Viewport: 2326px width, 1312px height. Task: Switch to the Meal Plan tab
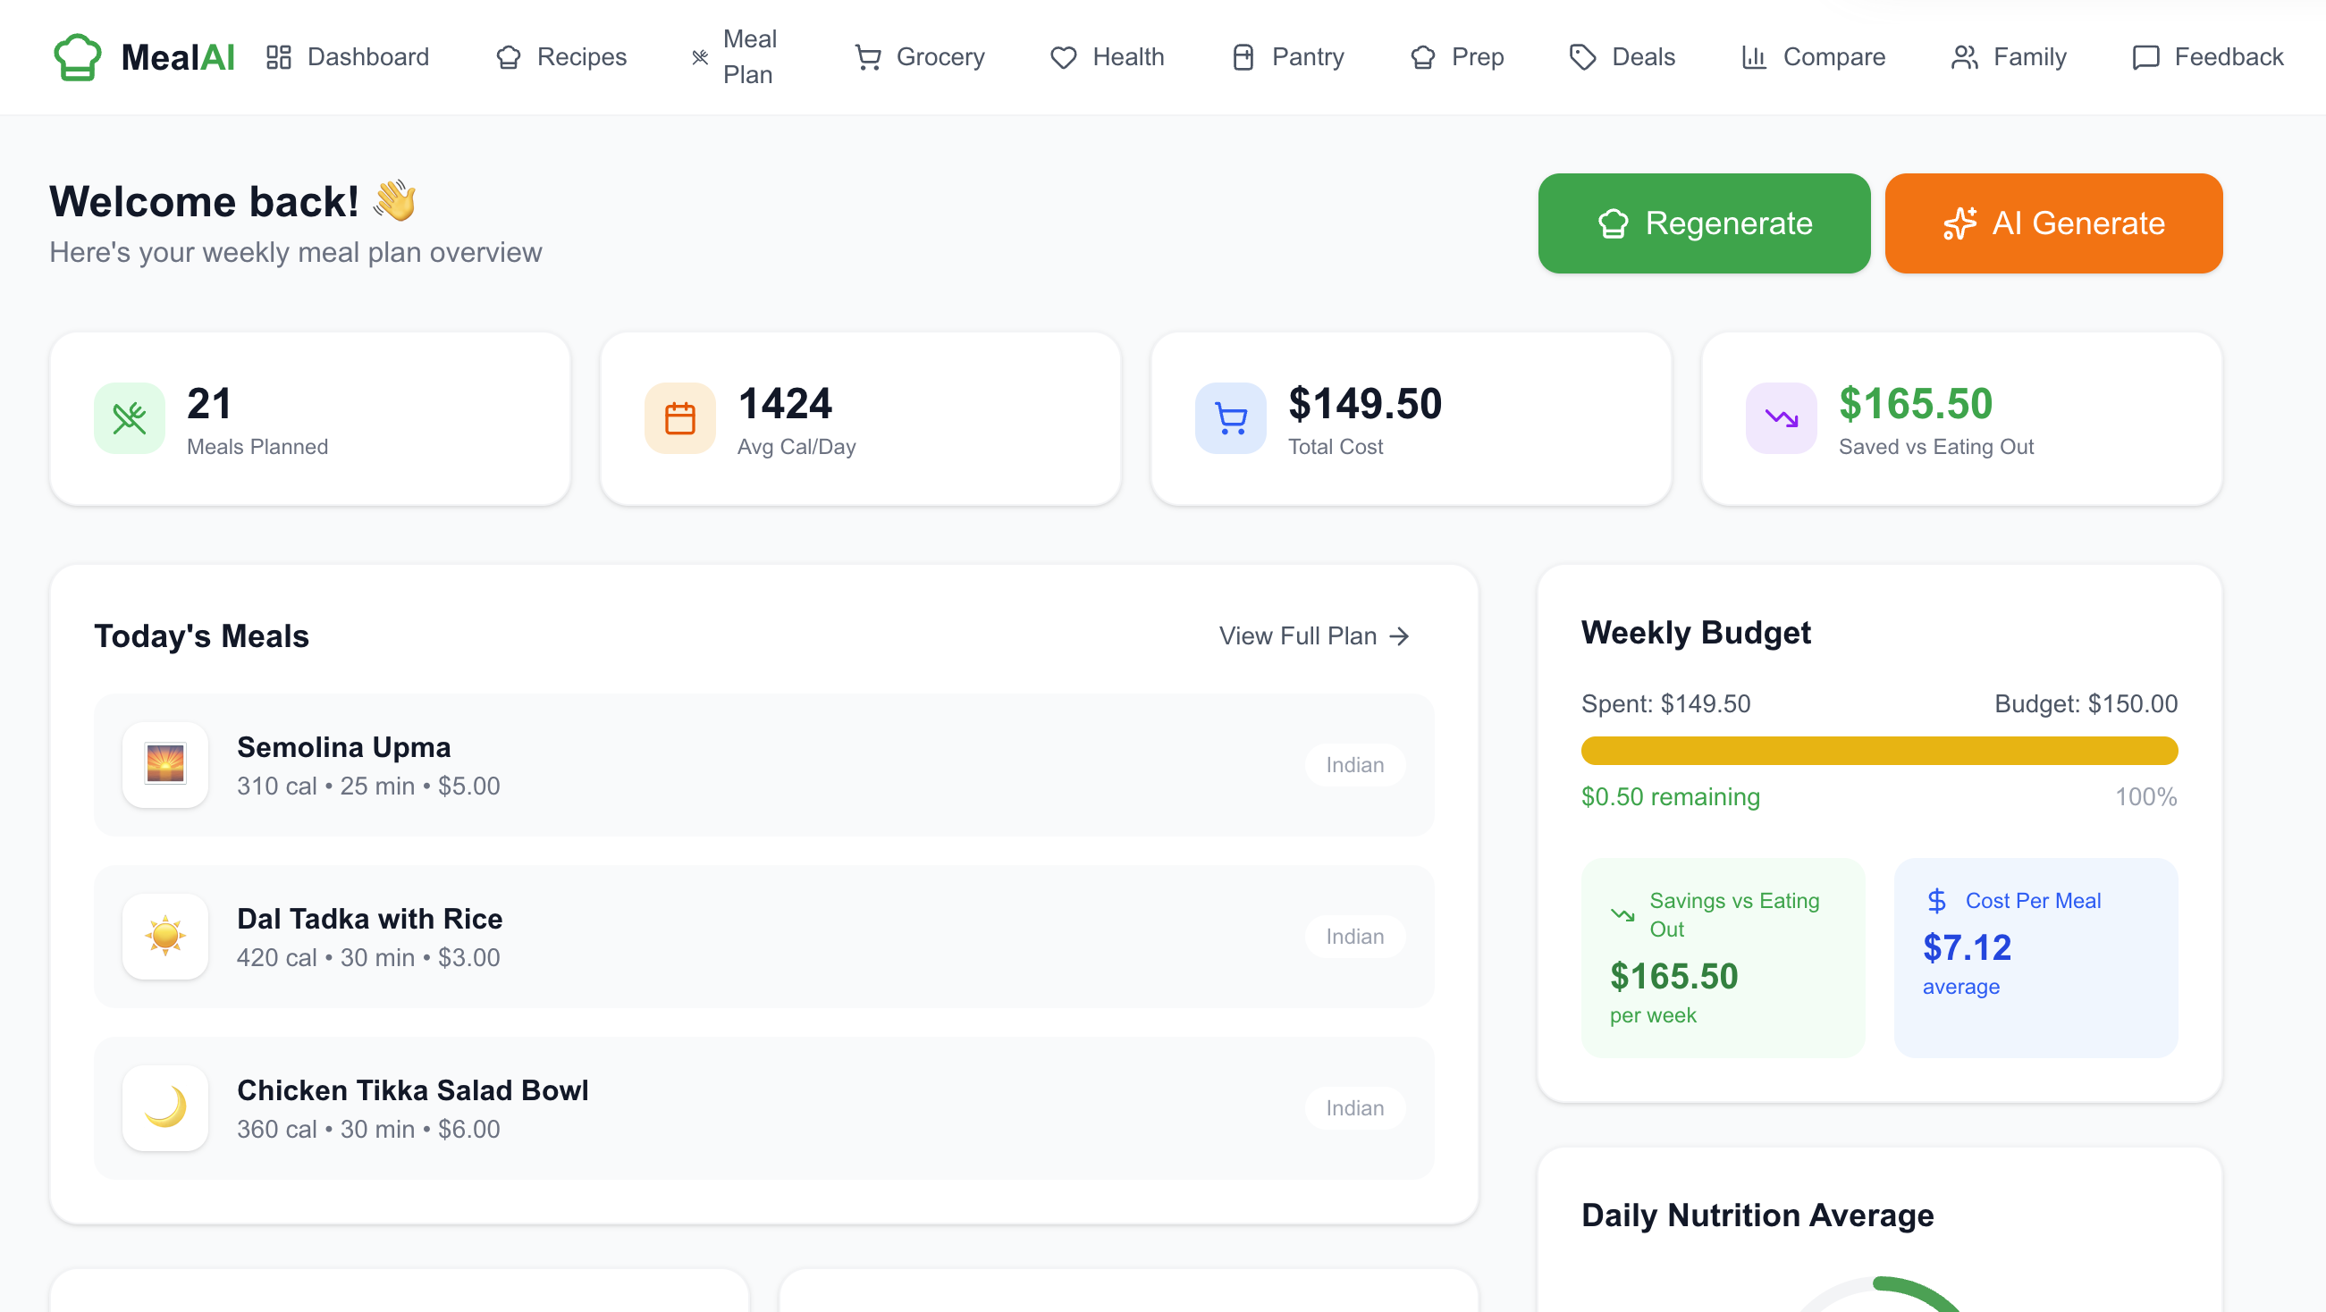point(735,57)
